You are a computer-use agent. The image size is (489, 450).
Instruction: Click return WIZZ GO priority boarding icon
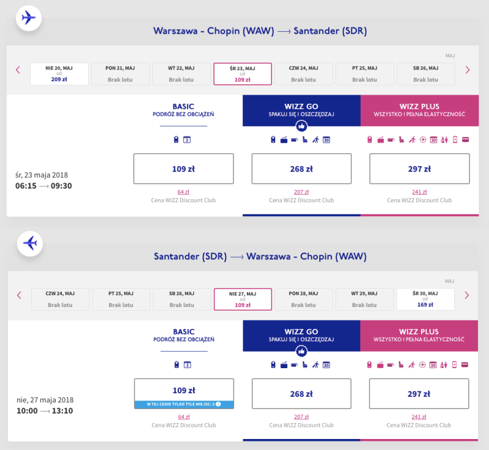tap(315, 365)
